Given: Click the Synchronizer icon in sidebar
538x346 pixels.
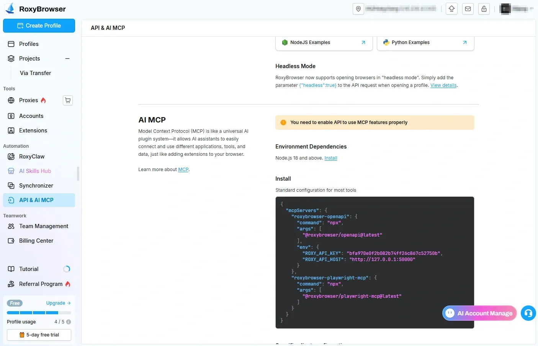Looking at the screenshot, I should pyautogui.click(x=11, y=186).
